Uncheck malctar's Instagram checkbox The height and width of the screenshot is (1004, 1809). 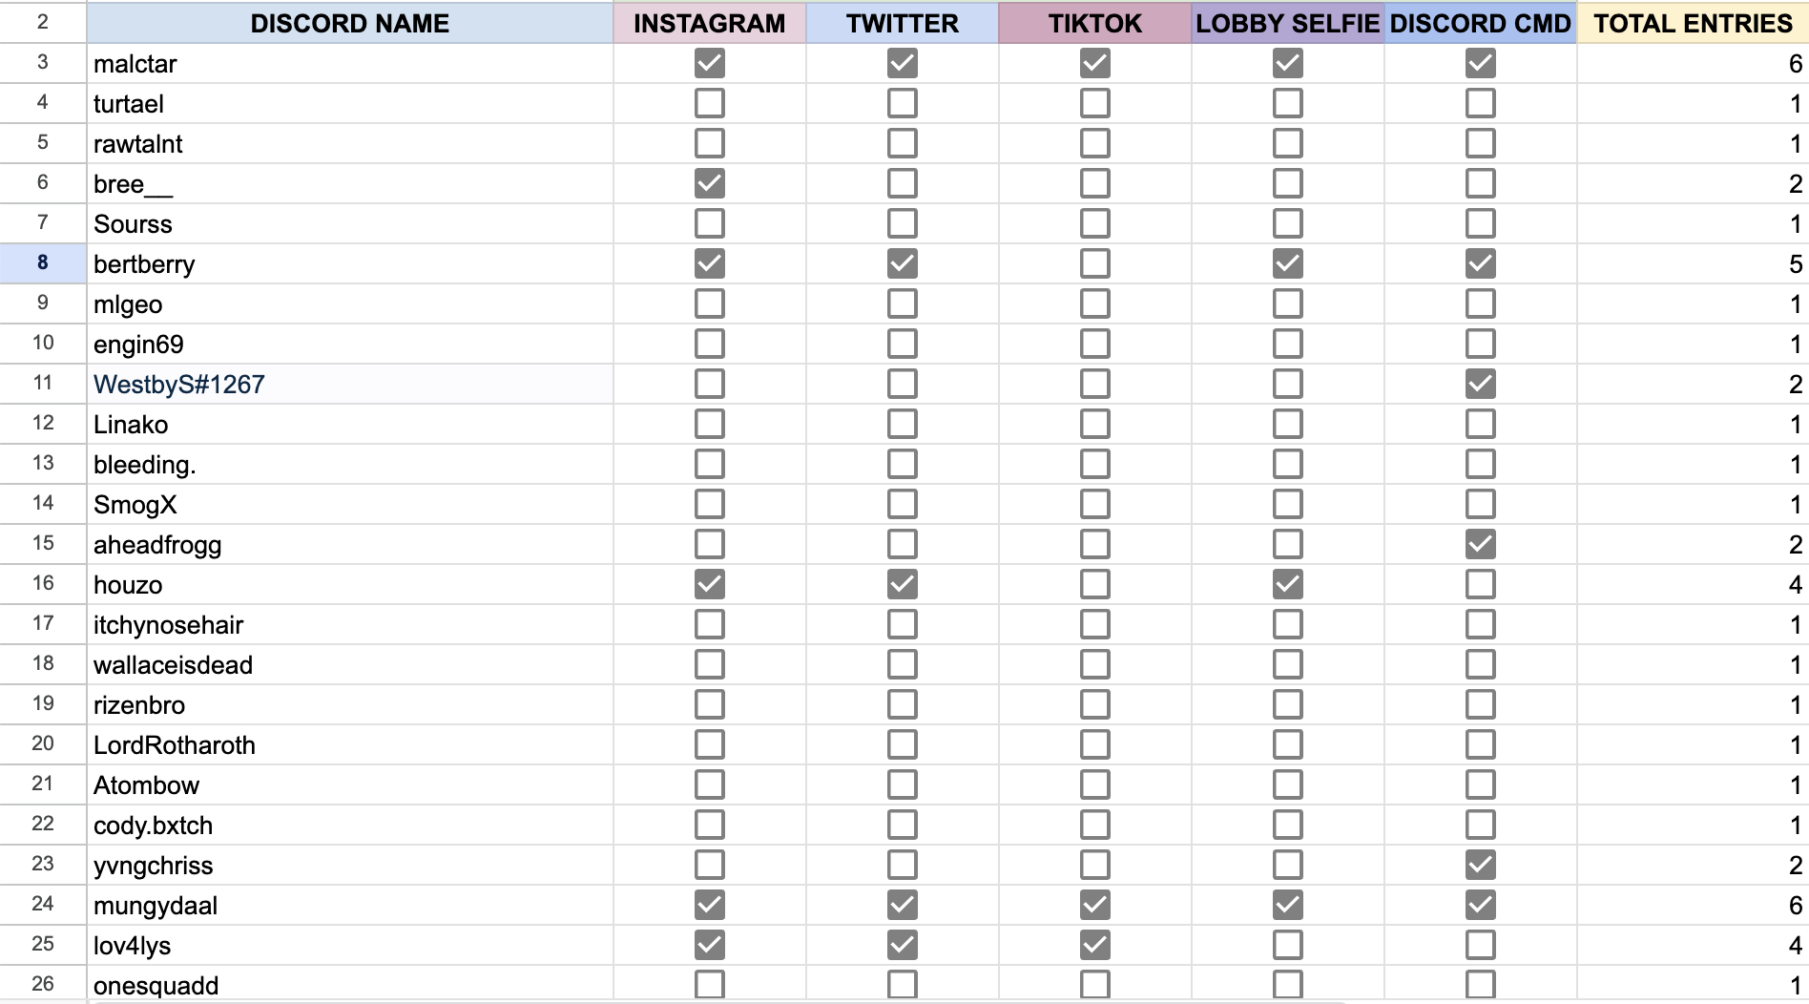[x=710, y=63]
